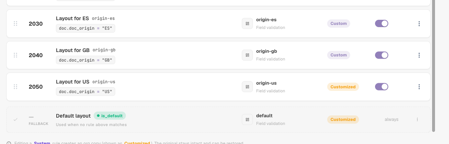Screen dimensions: 449x144
Task: Click the doc.doc_origin = "GB" condition chip
Action: [x=86, y=60]
